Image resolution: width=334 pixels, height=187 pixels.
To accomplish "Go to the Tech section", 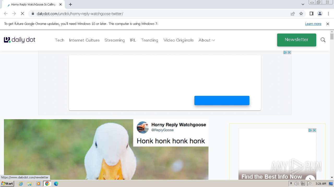I will tap(59, 40).
